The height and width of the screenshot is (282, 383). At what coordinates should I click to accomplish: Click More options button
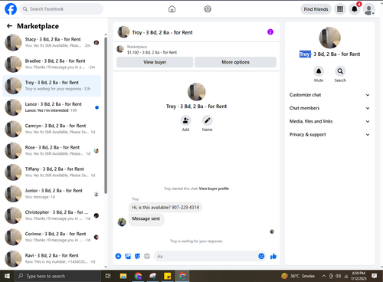(235, 62)
